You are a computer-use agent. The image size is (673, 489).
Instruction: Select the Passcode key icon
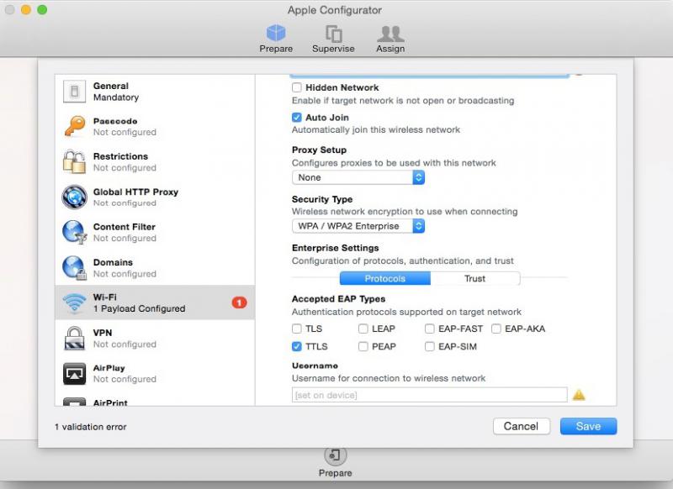pyautogui.click(x=75, y=126)
